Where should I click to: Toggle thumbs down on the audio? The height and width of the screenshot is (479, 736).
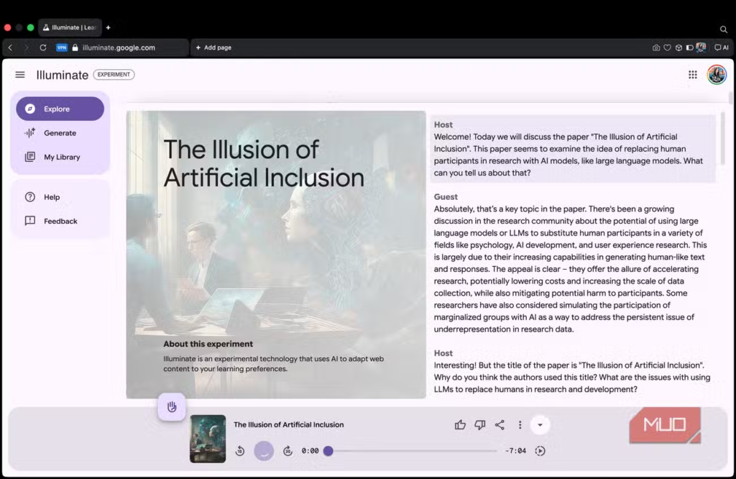click(480, 425)
